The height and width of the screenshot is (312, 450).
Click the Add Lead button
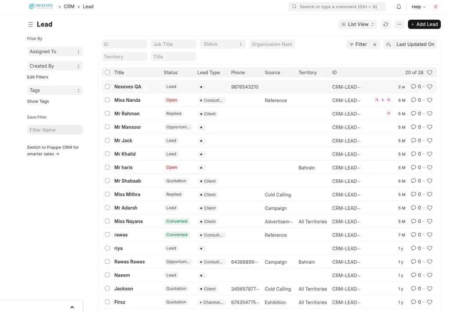click(424, 25)
